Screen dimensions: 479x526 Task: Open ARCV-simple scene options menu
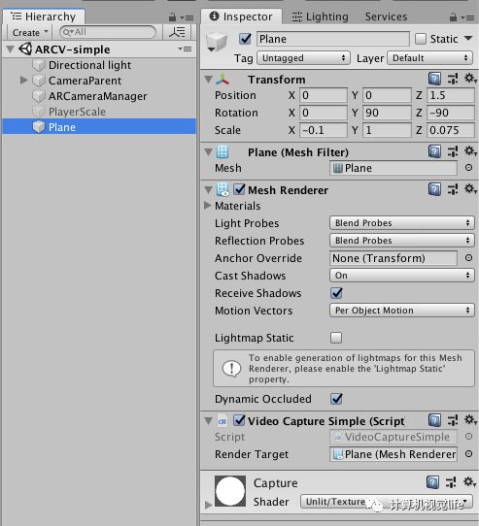click(x=185, y=49)
